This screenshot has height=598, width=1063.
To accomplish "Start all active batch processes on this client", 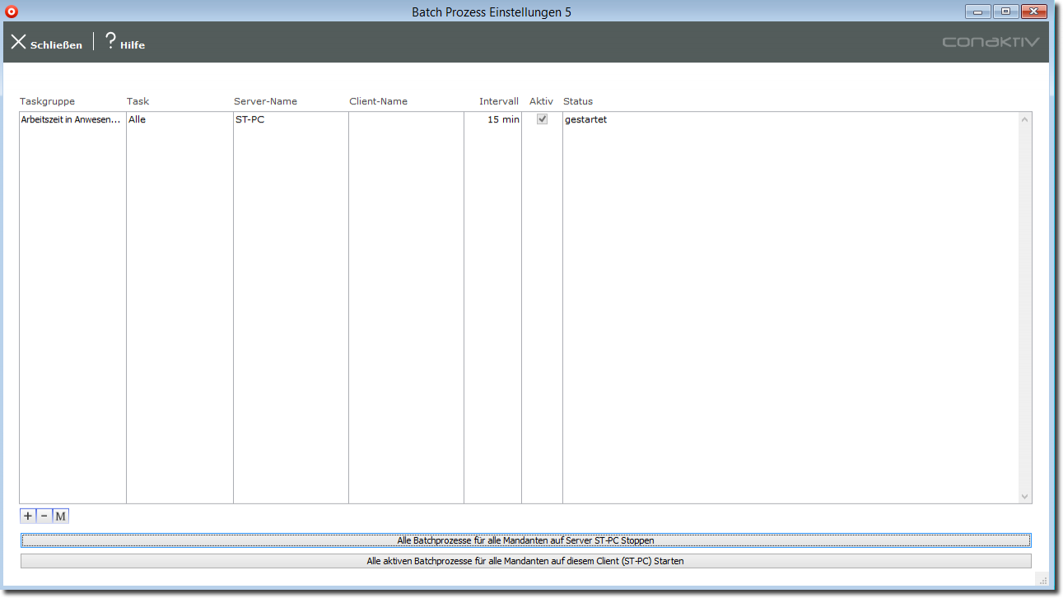I will [x=525, y=561].
